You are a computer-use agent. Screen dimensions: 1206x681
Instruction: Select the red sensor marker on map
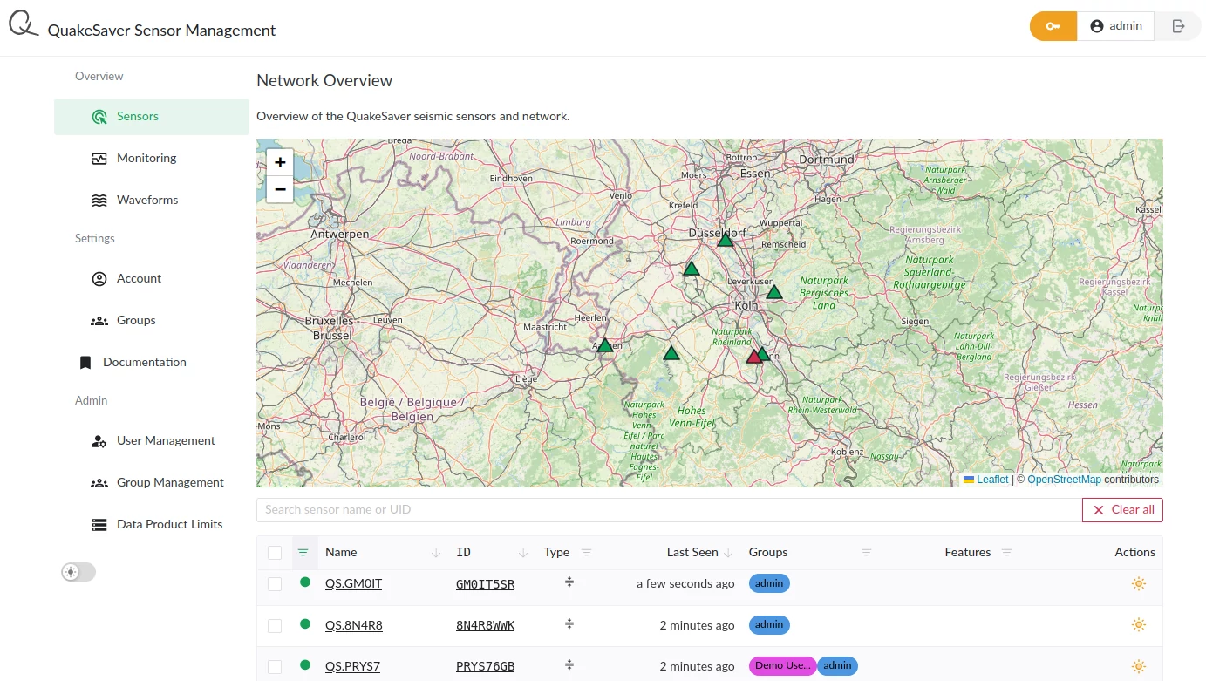click(754, 356)
